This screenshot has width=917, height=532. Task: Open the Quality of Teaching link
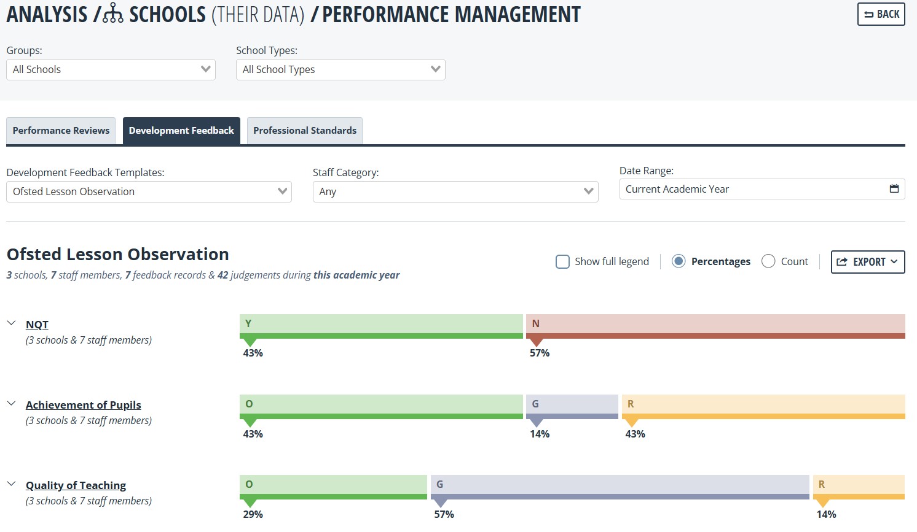pos(76,485)
